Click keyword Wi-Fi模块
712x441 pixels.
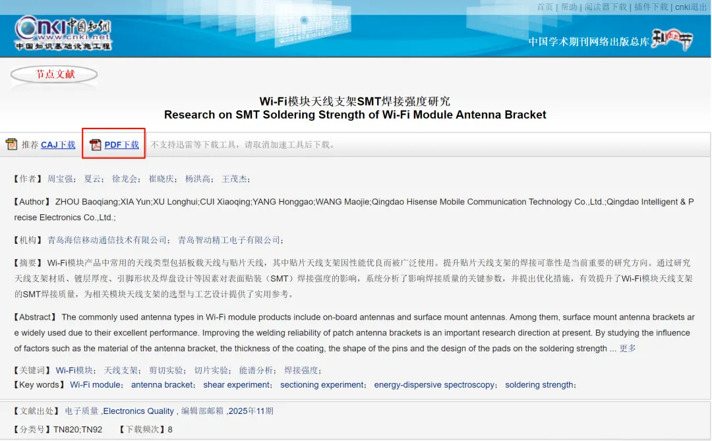[74, 370]
